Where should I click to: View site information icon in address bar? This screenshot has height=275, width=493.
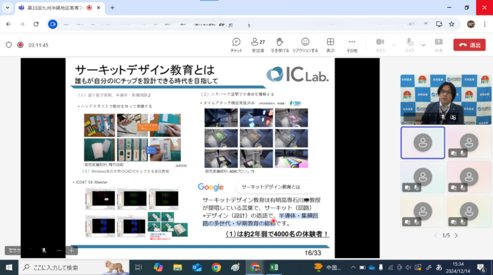click(53, 24)
